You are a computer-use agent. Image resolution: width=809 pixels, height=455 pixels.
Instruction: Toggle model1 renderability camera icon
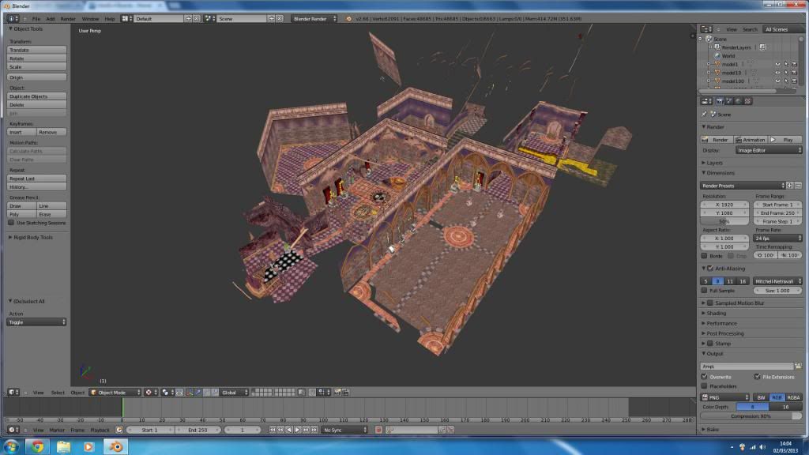794,65
